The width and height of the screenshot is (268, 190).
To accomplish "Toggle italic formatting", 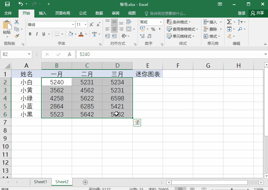I will [x=37, y=34].
